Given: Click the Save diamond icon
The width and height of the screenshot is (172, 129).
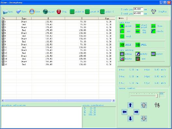Looking at the screenshot, I should (x=19, y=11).
